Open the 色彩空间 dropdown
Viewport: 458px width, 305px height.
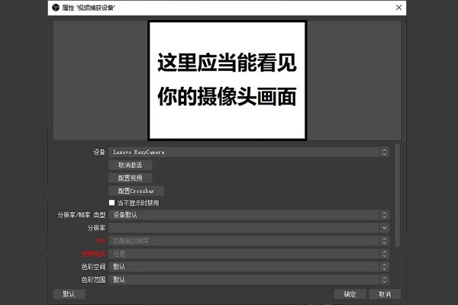click(249, 266)
